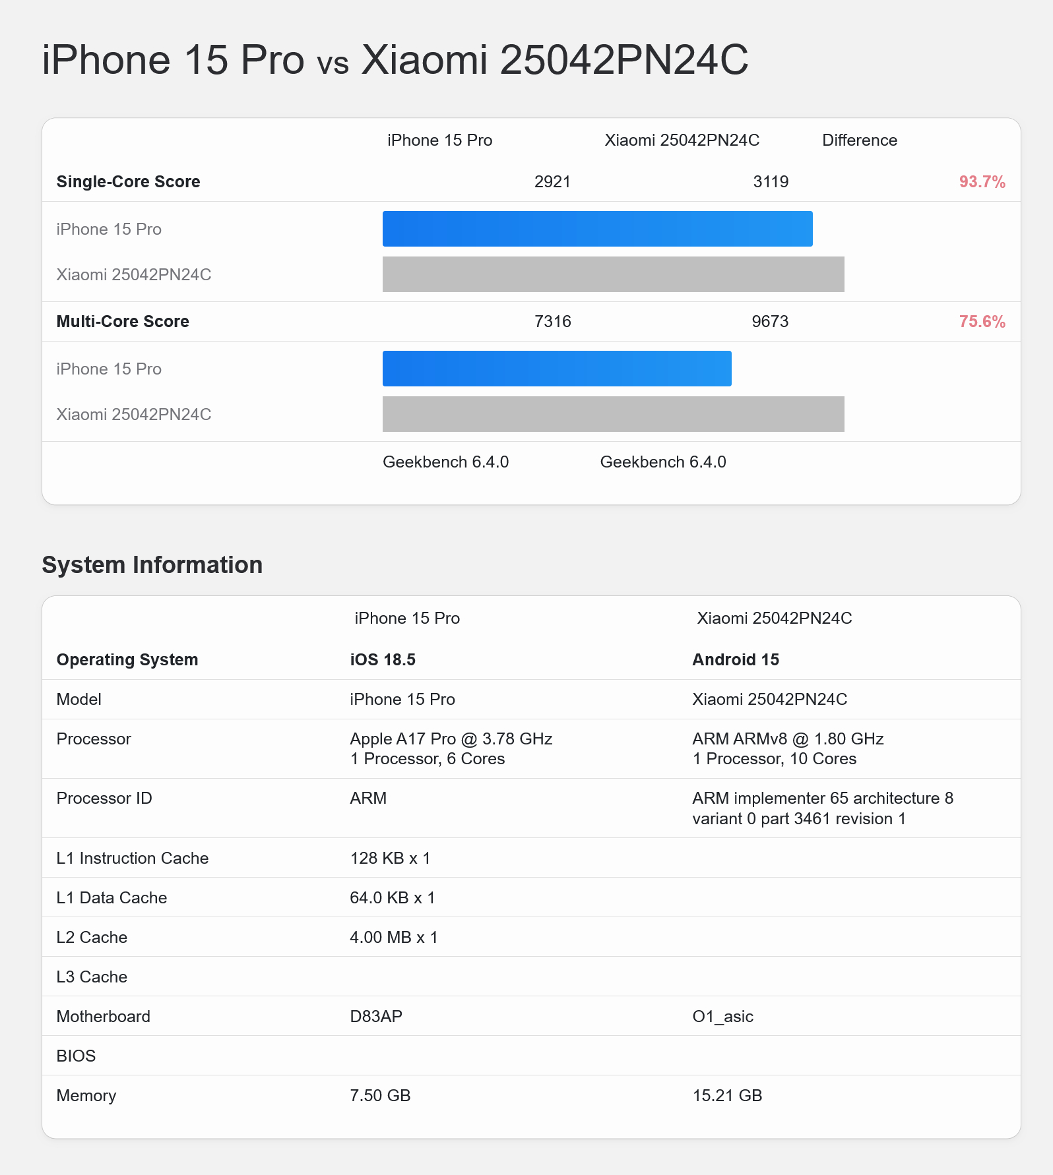
Task: Click the System Information heading
Action: pyautogui.click(x=152, y=565)
